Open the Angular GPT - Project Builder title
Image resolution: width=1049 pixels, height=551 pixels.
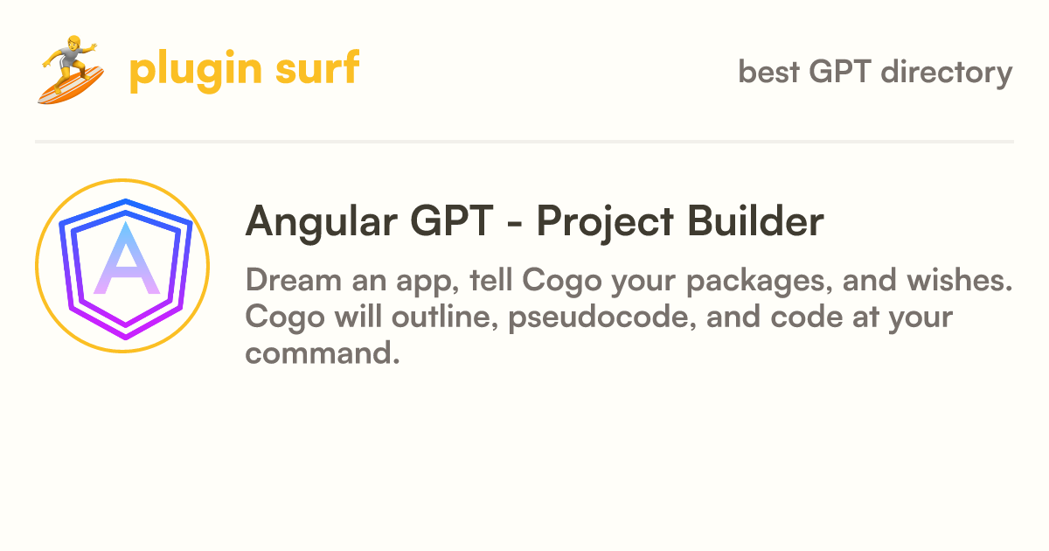click(535, 222)
